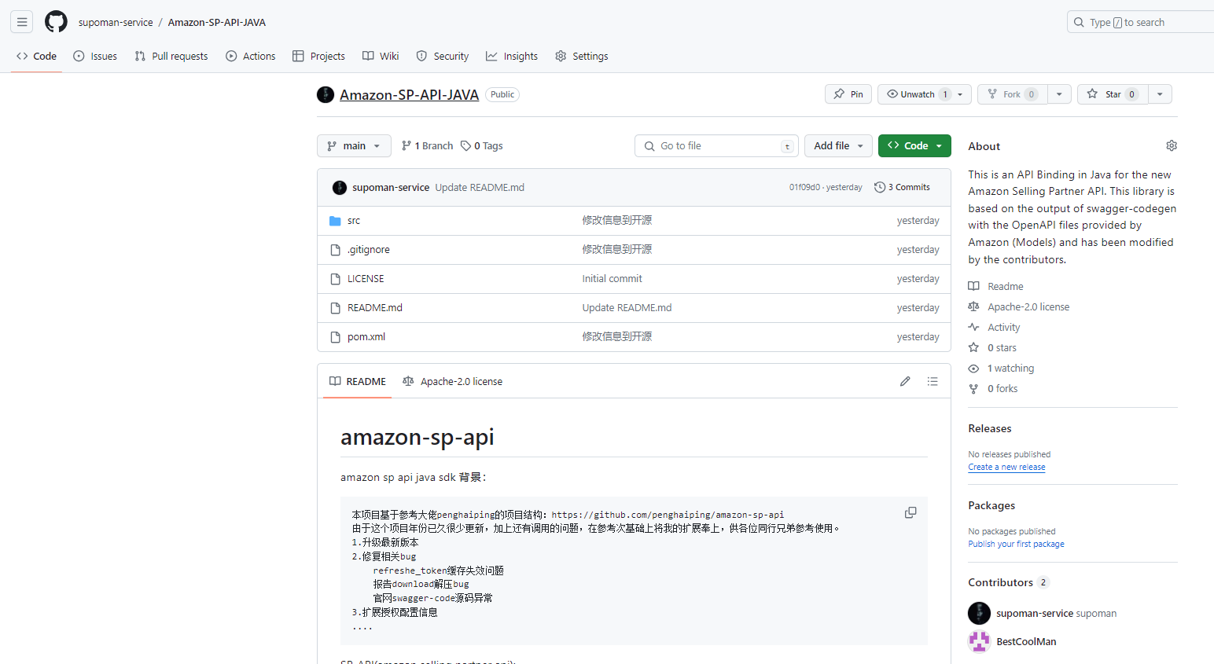Switch to the Pull requests tab
Image resolution: width=1214 pixels, height=664 pixels.
[171, 56]
